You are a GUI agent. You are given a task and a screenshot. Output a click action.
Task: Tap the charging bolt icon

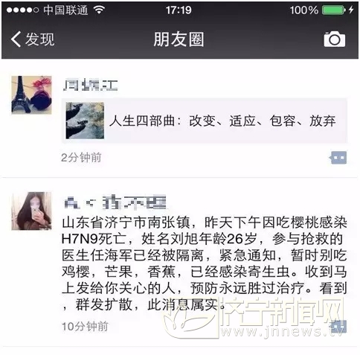(x=351, y=10)
